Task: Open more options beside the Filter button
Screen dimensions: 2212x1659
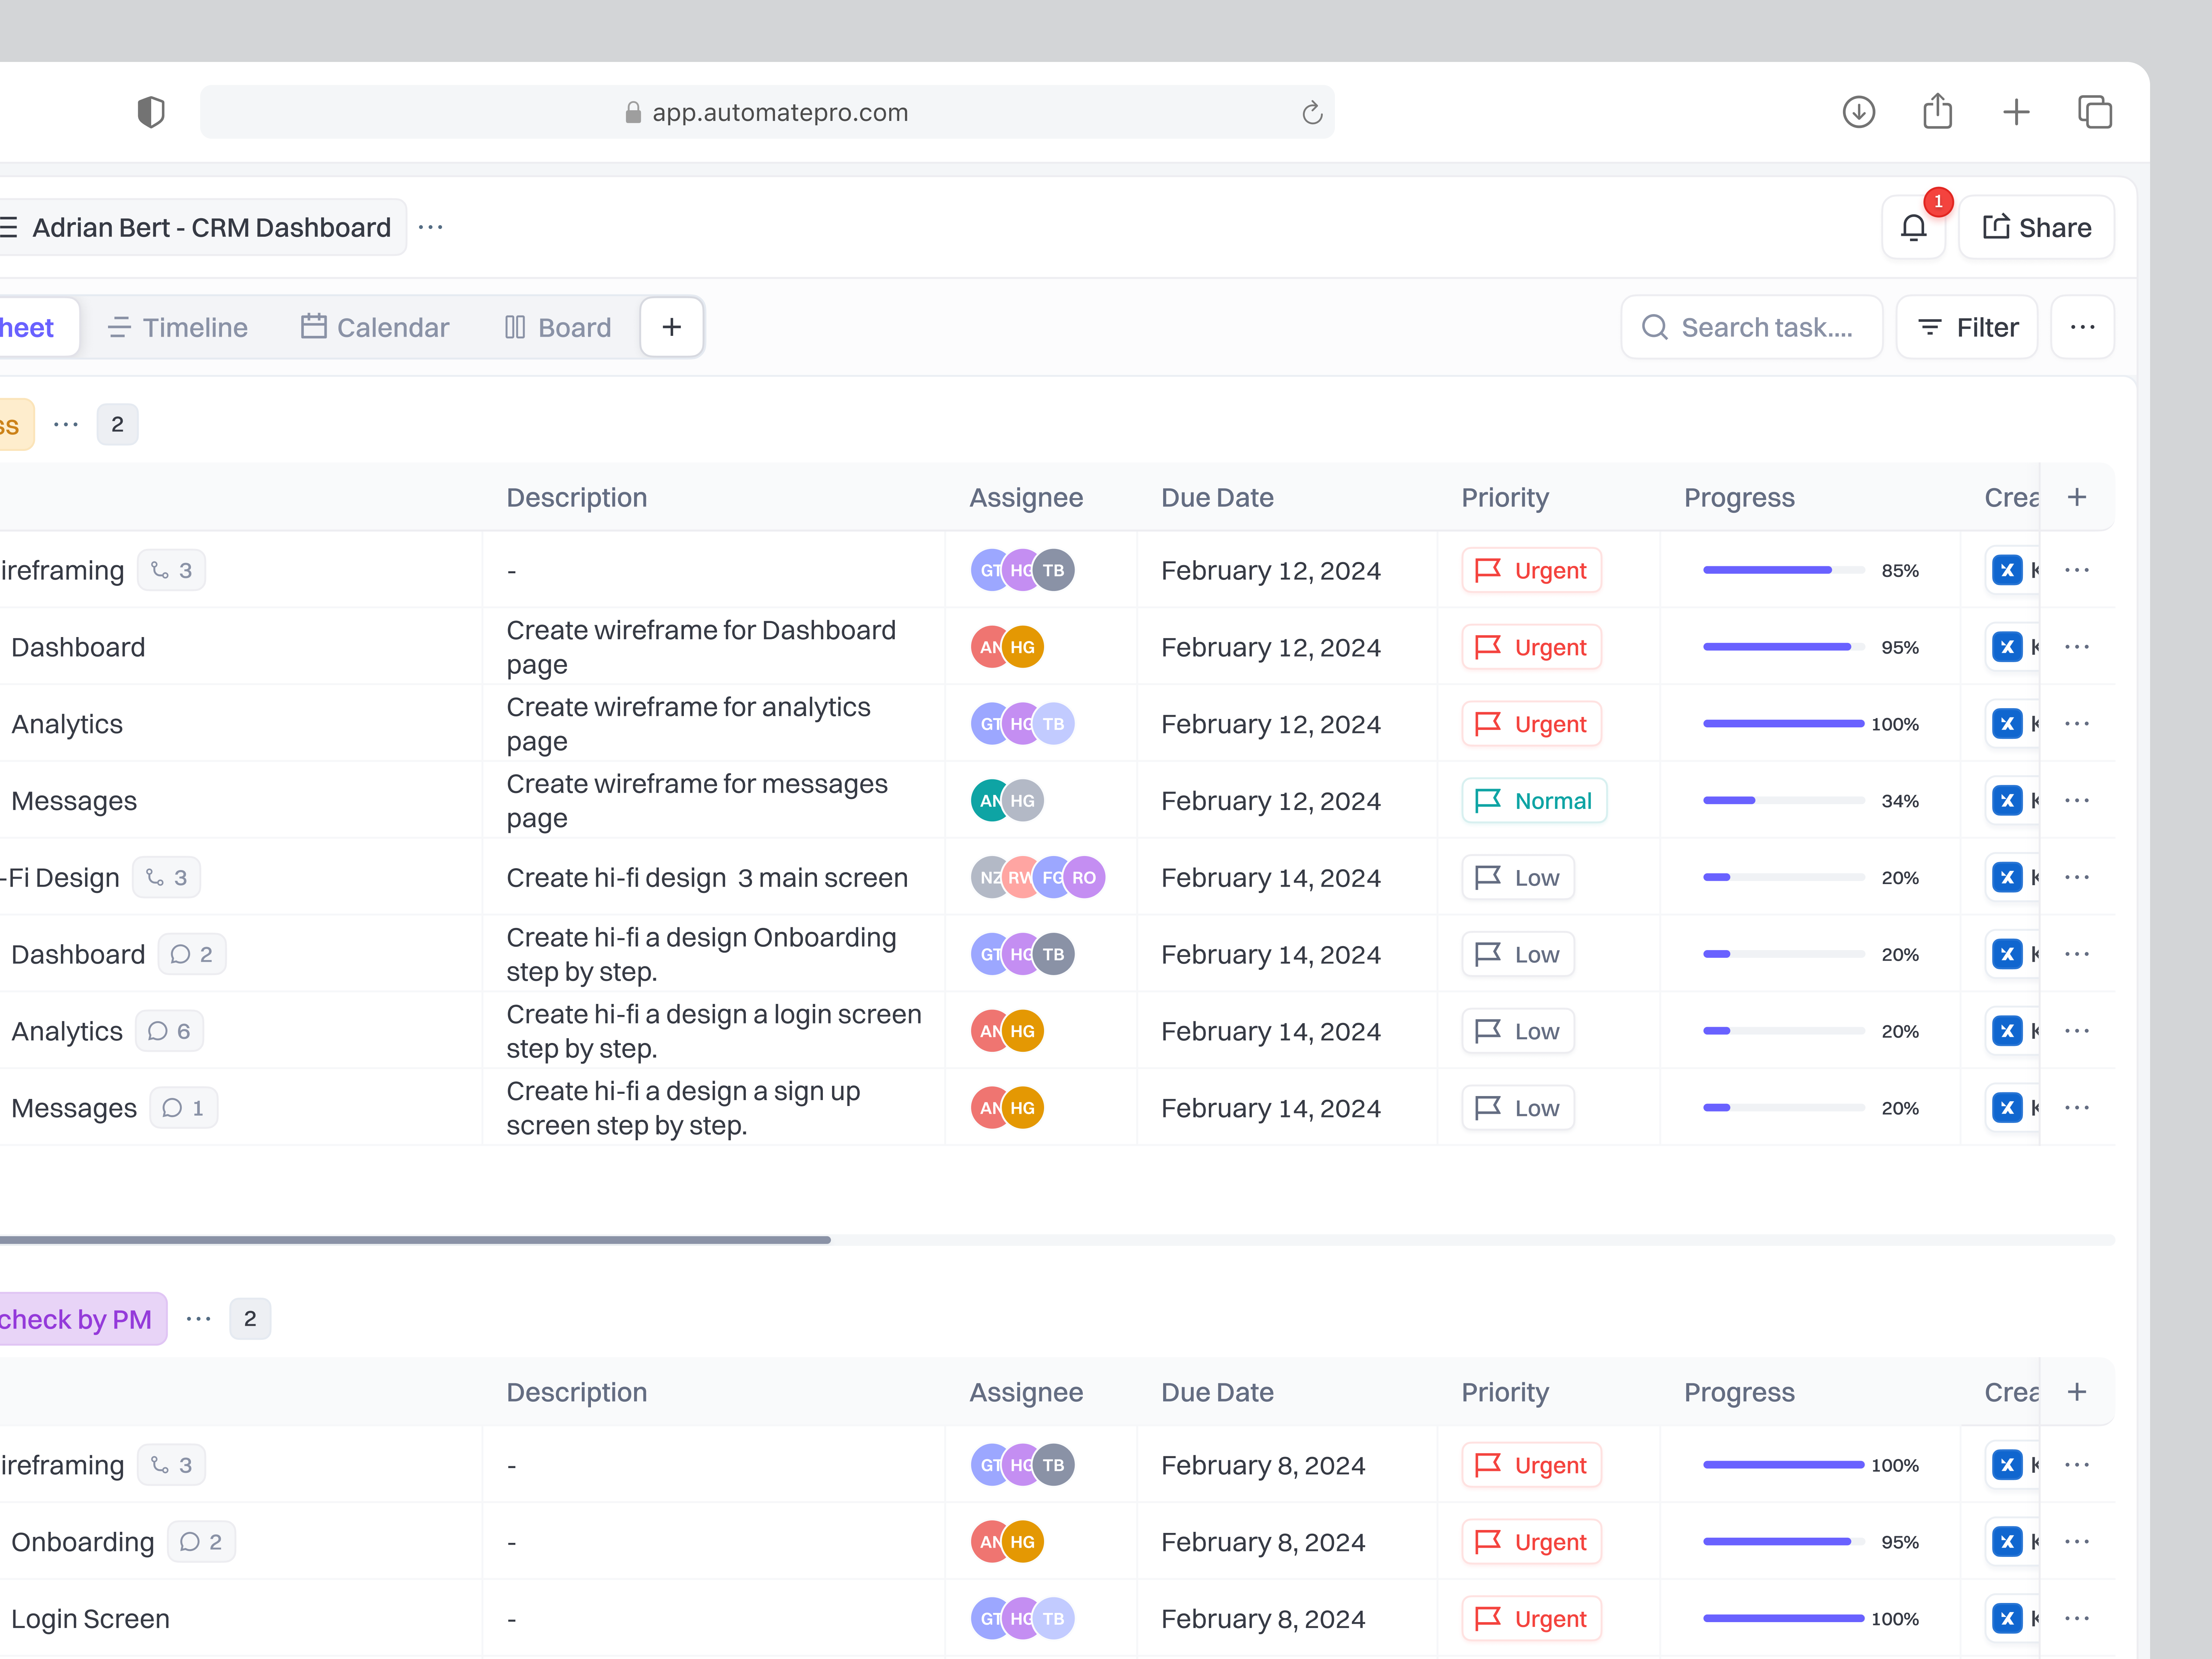Action: pos(2083,327)
